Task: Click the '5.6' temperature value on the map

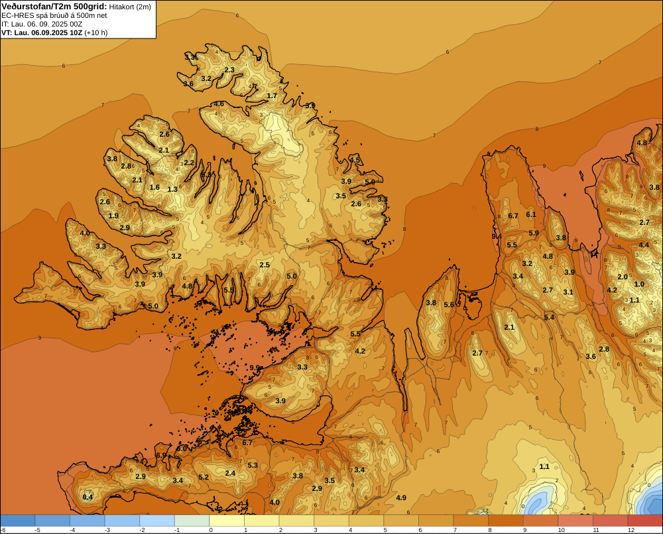Action: click(449, 304)
